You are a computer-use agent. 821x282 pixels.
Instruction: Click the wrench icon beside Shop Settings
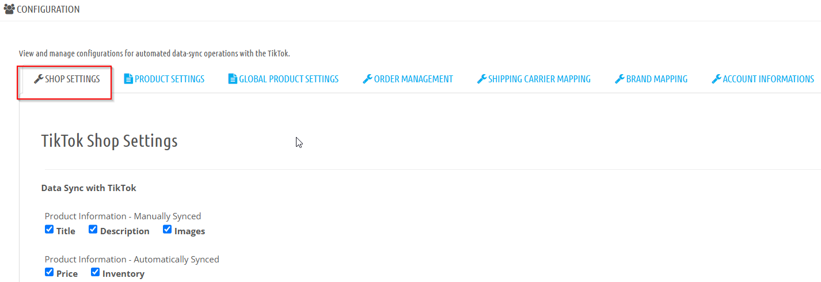39,79
